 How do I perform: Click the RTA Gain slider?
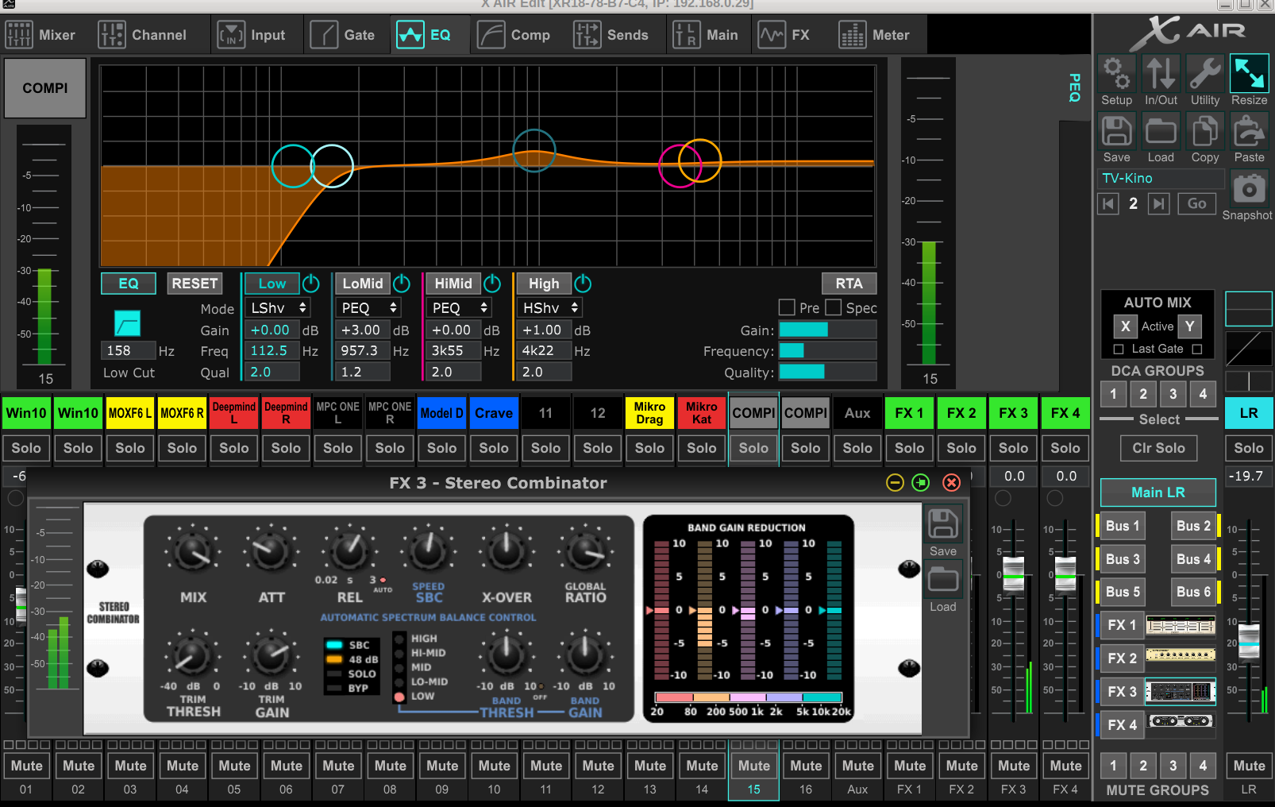(x=827, y=330)
